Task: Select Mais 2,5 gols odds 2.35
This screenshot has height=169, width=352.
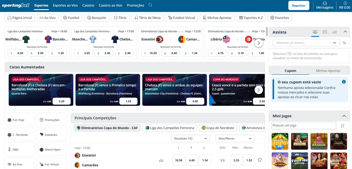Action: 236,160
